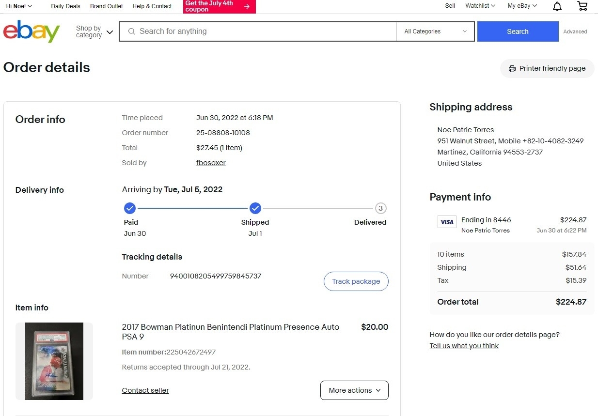598x416 pixels.
Task: Click the blue Search button
Action: (518, 31)
